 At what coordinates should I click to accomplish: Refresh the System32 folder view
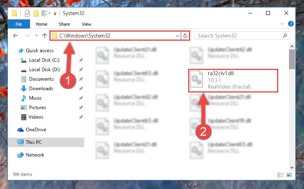click(x=185, y=36)
